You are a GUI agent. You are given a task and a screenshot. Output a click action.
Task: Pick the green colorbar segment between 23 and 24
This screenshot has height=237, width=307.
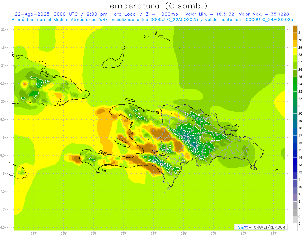tap(295, 88)
